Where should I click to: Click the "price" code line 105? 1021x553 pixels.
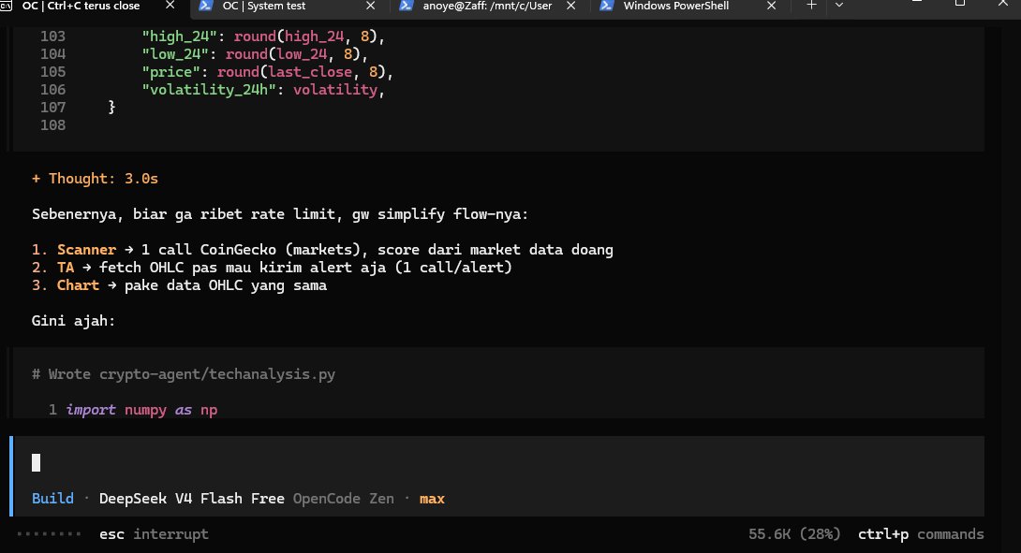268,72
